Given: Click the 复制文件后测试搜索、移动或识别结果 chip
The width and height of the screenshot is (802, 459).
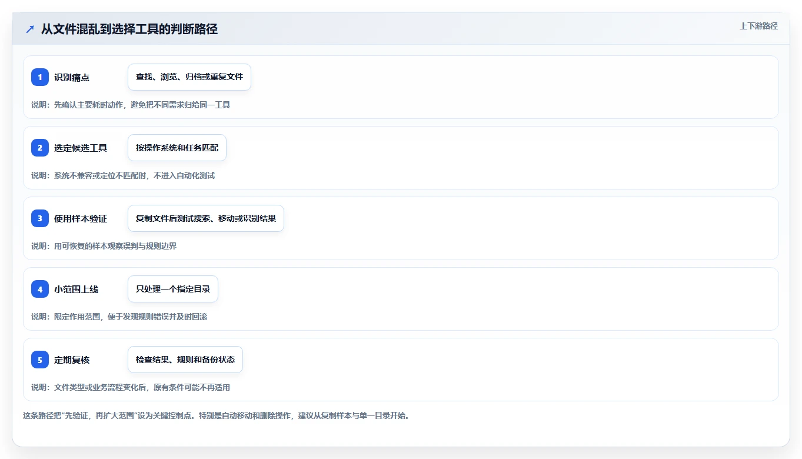Looking at the screenshot, I should tap(206, 218).
